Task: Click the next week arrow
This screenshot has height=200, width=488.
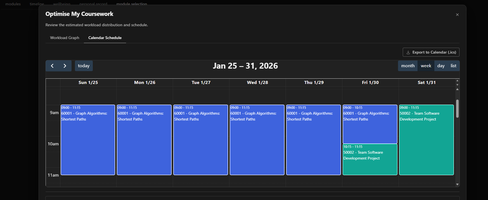Action: [65, 66]
